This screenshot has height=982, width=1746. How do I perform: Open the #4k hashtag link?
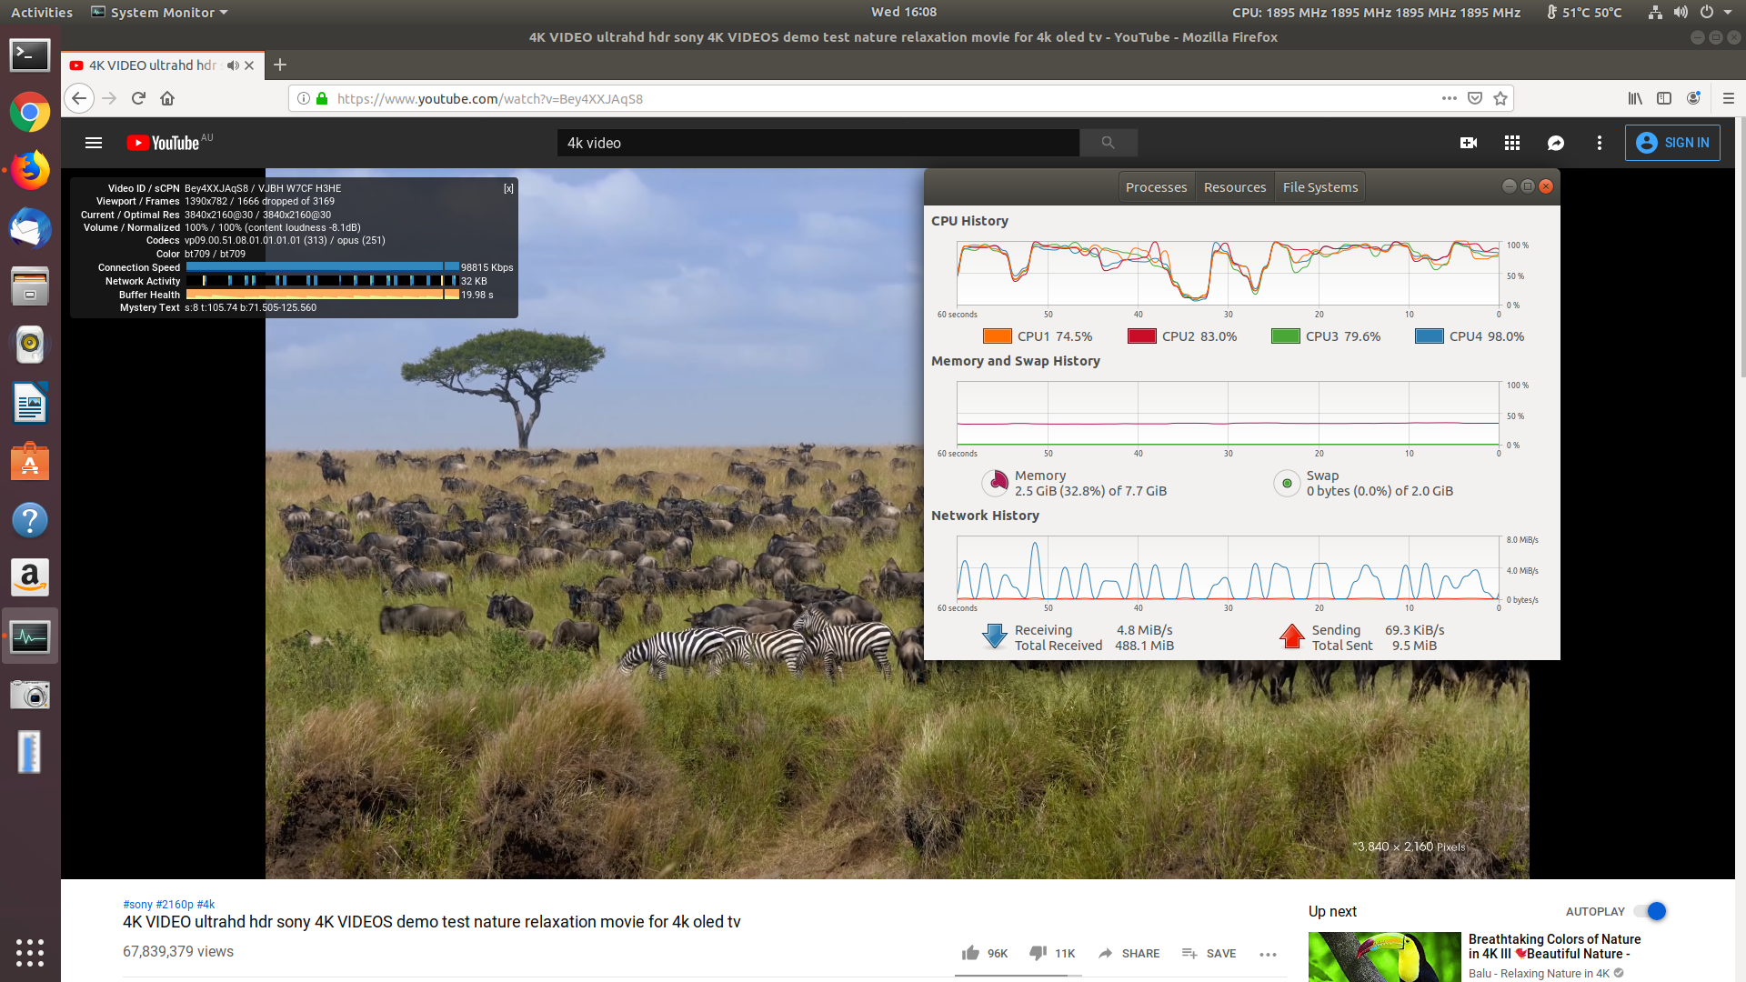[206, 904]
